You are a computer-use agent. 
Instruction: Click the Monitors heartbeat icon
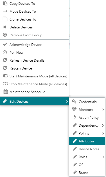(74, 109)
